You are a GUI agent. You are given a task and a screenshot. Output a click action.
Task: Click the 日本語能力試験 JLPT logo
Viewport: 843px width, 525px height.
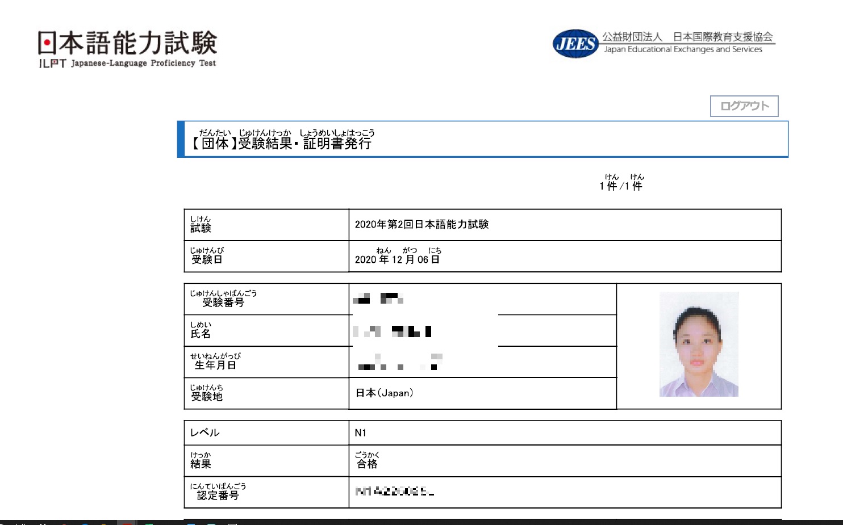[x=127, y=49]
